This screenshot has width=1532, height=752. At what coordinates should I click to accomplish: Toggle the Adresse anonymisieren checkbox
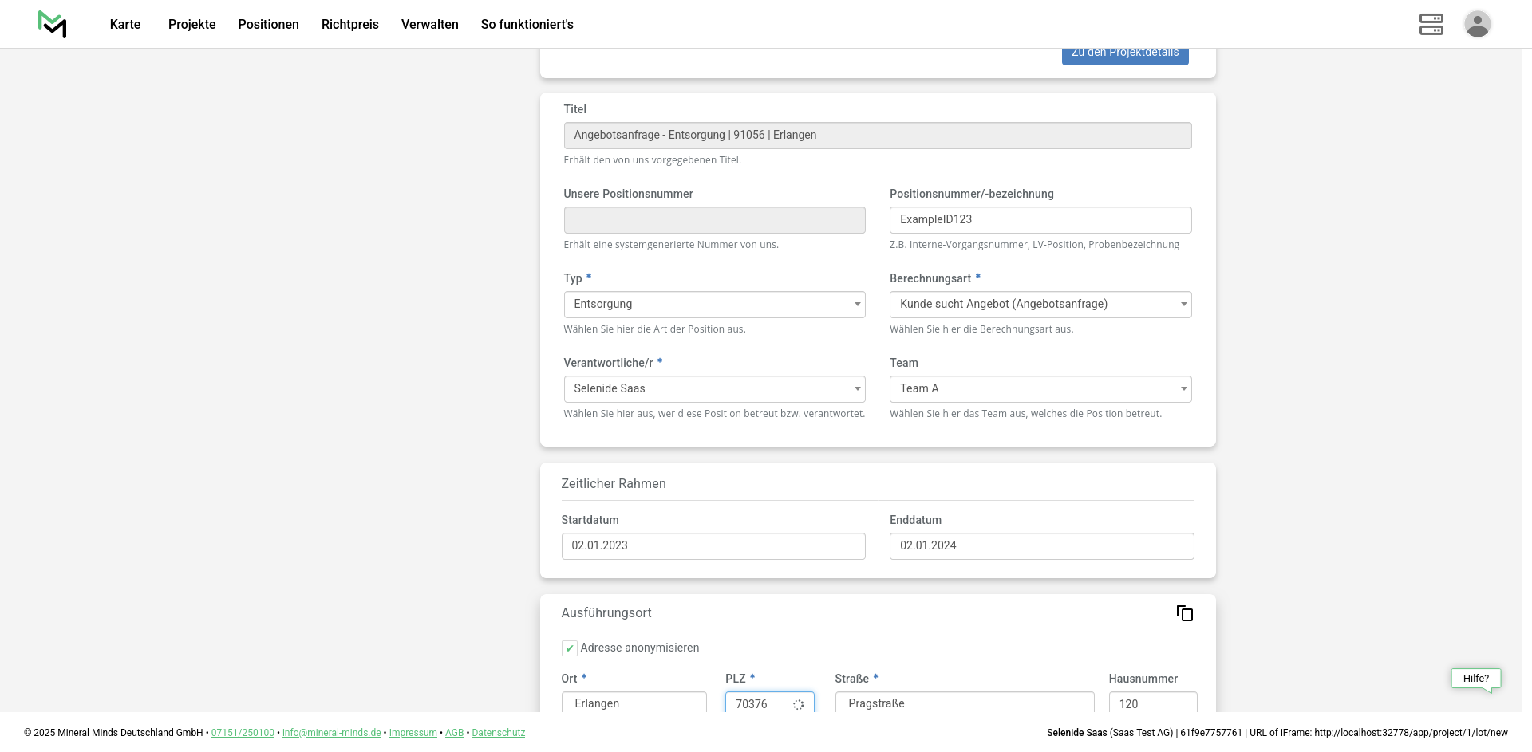(x=570, y=648)
